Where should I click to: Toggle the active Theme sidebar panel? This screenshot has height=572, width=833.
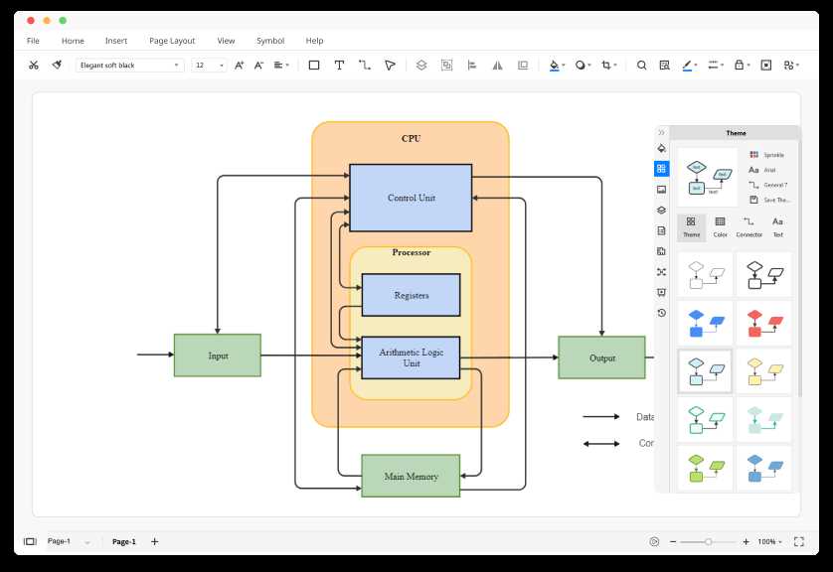[x=661, y=169]
